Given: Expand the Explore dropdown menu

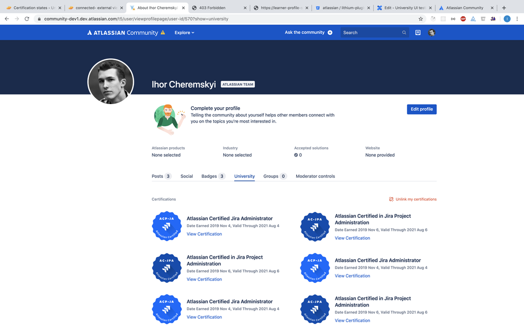Looking at the screenshot, I should coord(184,33).
